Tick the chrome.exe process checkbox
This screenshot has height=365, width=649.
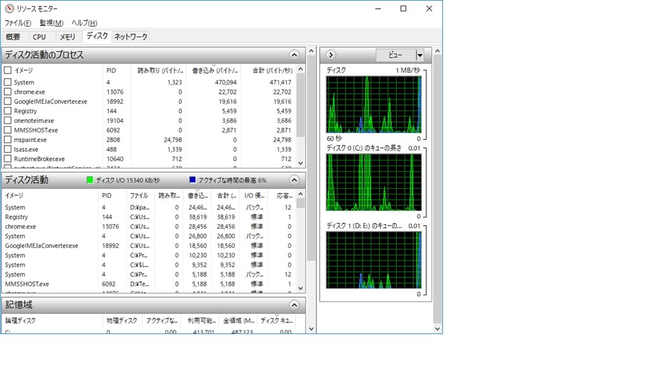8,91
